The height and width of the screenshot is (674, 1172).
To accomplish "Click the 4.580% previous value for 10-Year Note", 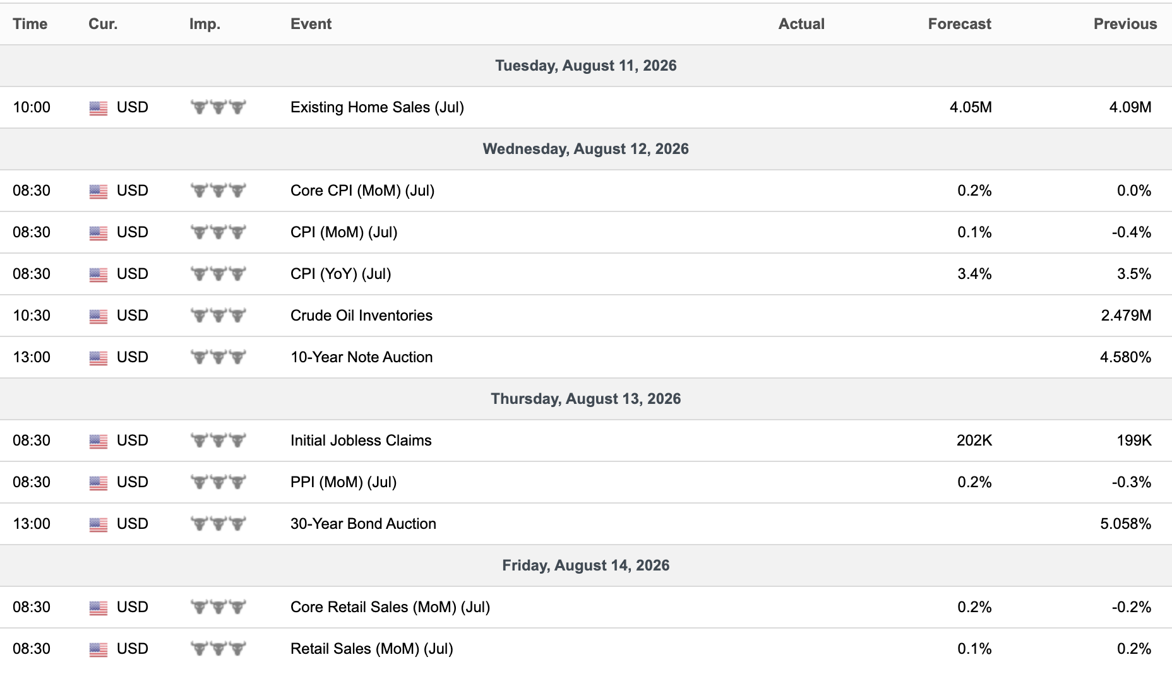I will pos(1125,357).
